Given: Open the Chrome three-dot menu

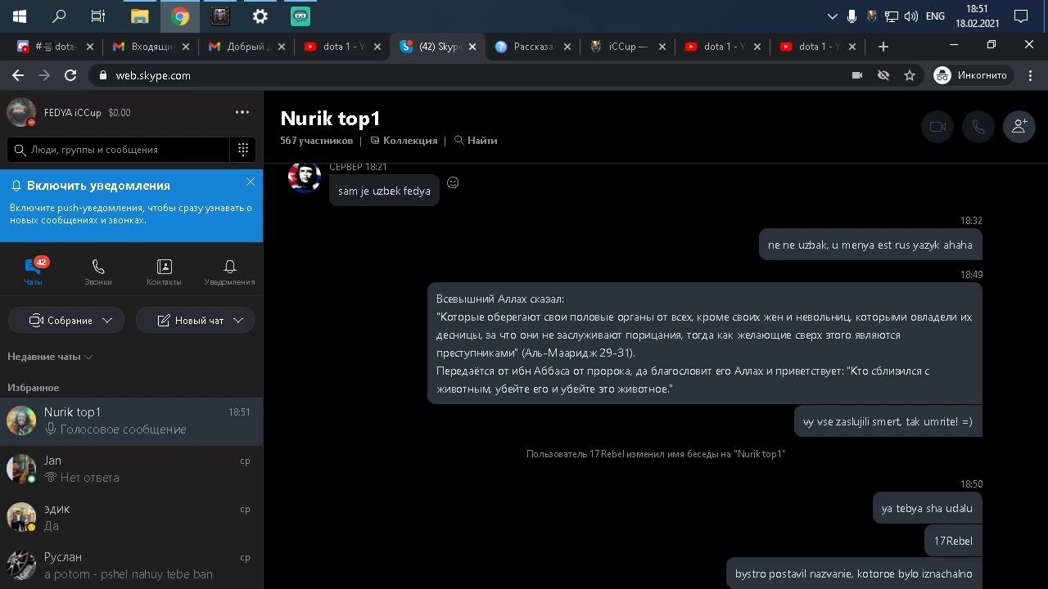Looking at the screenshot, I should (x=1030, y=75).
